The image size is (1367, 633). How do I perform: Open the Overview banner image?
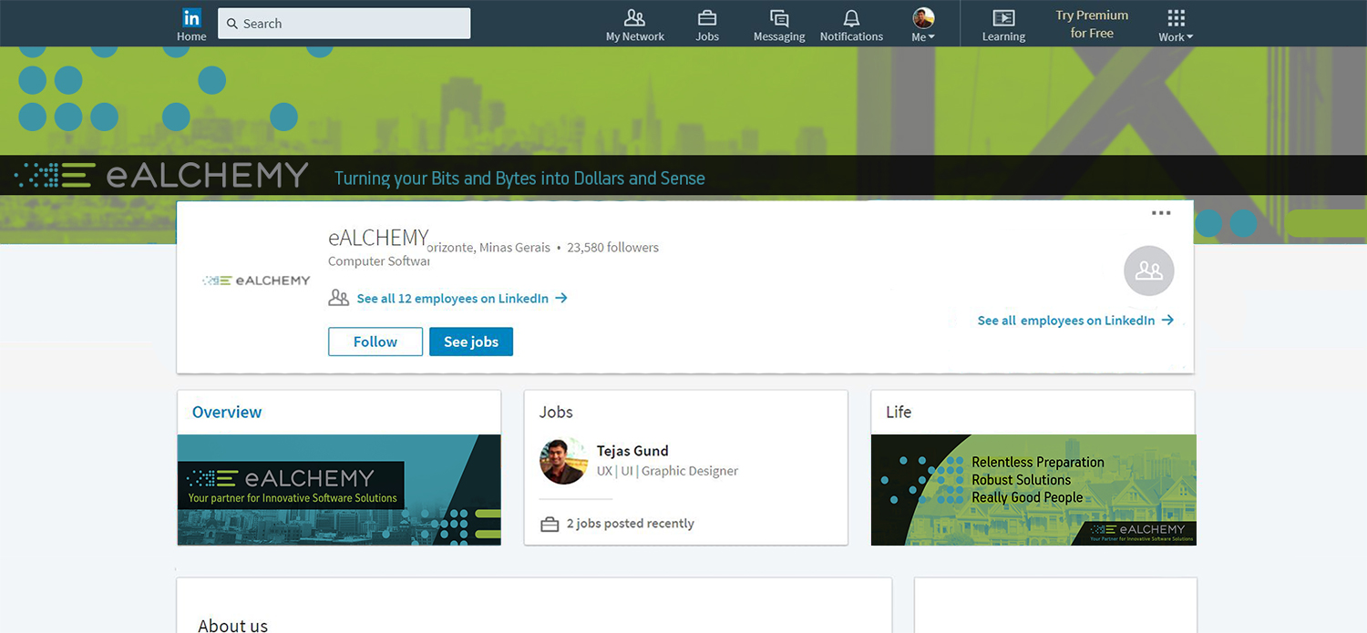[x=339, y=490]
